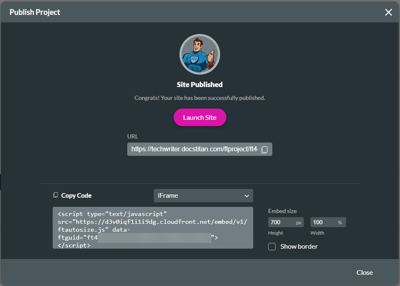Click the superhero mascot avatar image
The height and width of the screenshot is (286, 400).
tap(200, 54)
